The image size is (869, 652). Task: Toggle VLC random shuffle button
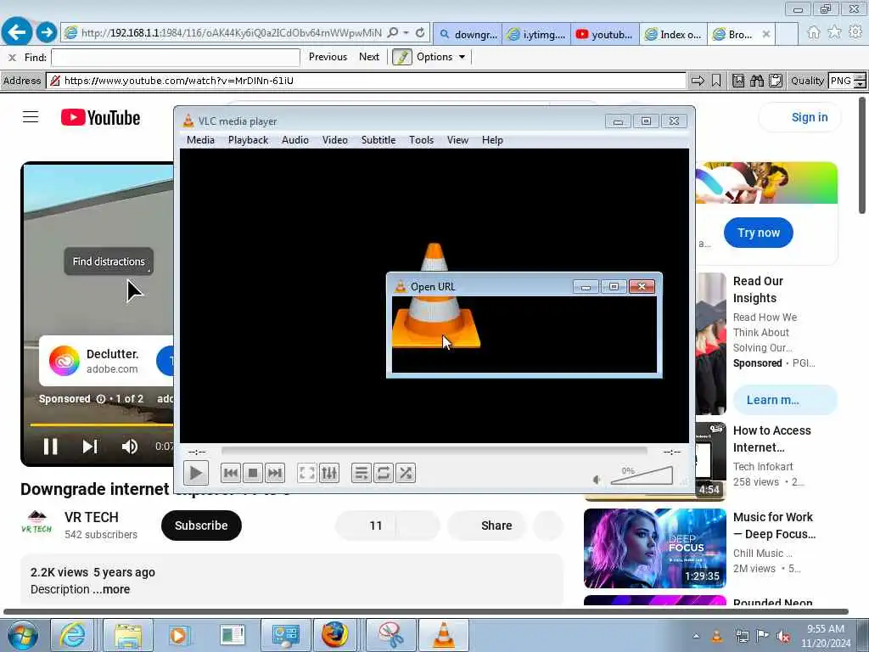[x=406, y=473]
